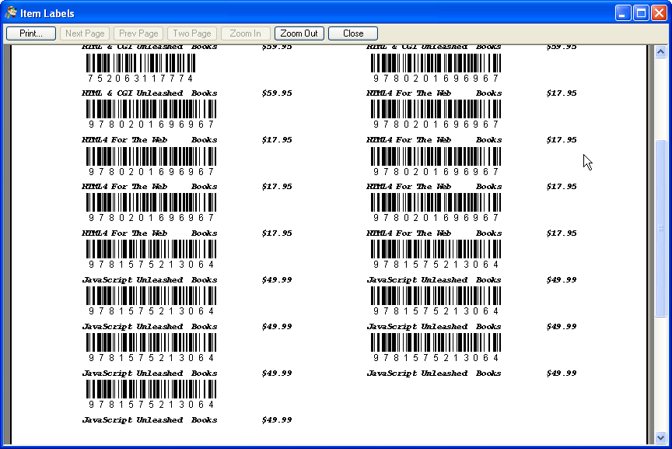This screenshot has width=672, height=449.
Task: Maximize the Item Labels window
Action: click(x=641, y=13)
